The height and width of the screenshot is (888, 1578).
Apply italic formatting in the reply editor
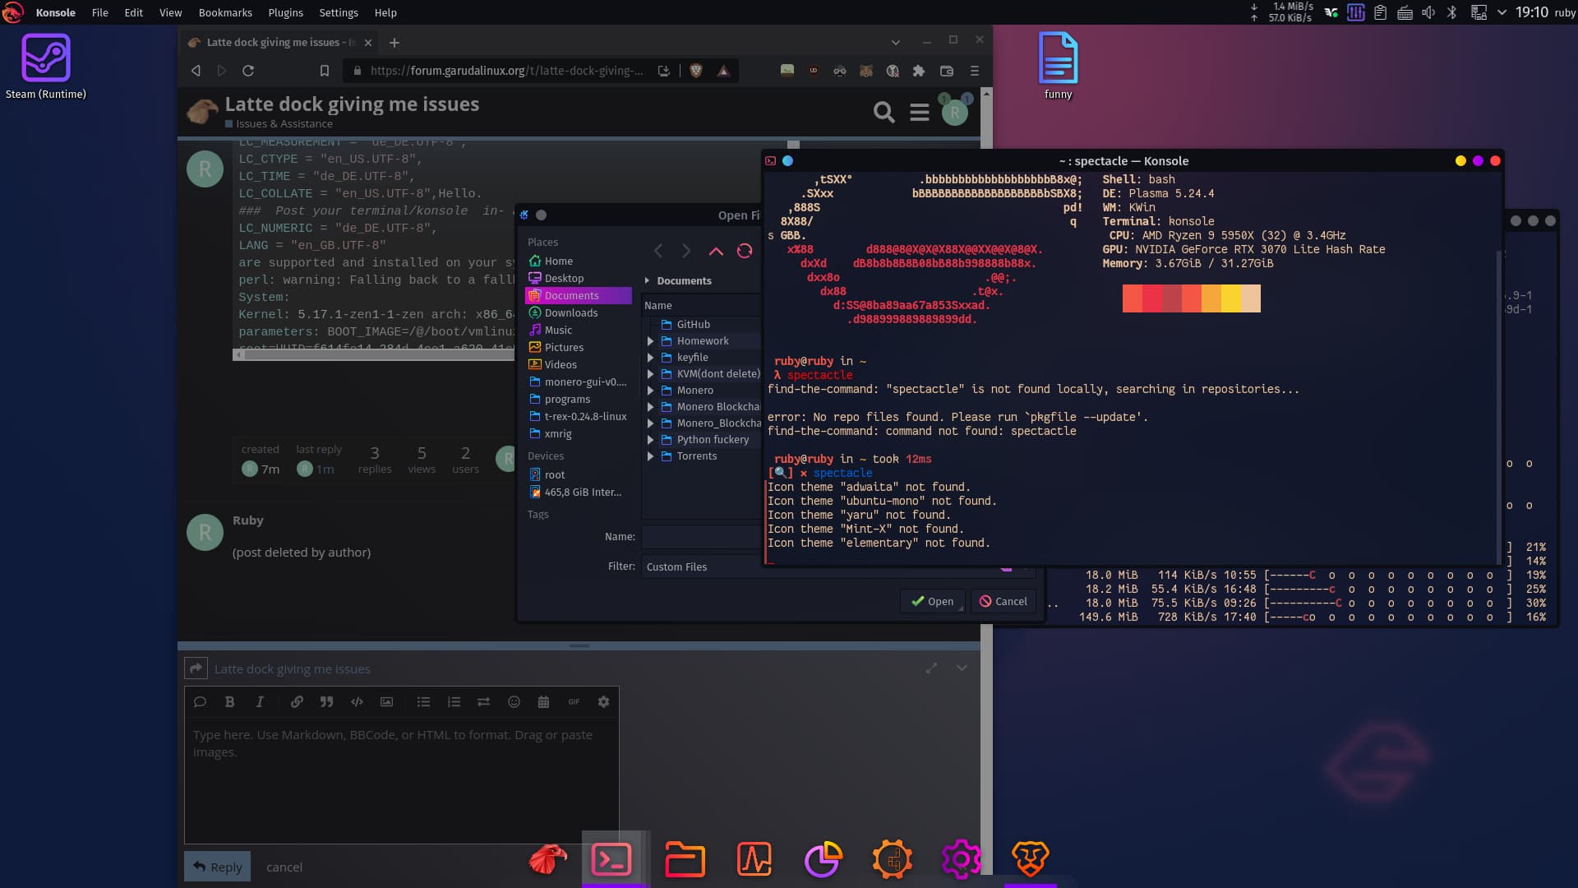pos(260,701)
